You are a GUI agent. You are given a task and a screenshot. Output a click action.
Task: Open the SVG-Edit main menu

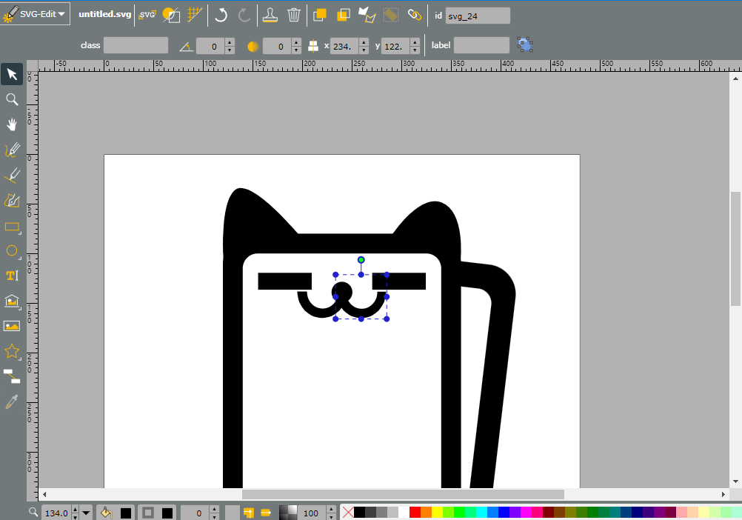pyautogui.click(x=35, y=14)
